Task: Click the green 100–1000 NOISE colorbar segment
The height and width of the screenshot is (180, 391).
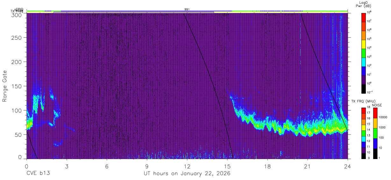Action: pyautogui.click(x=375, y=133)
